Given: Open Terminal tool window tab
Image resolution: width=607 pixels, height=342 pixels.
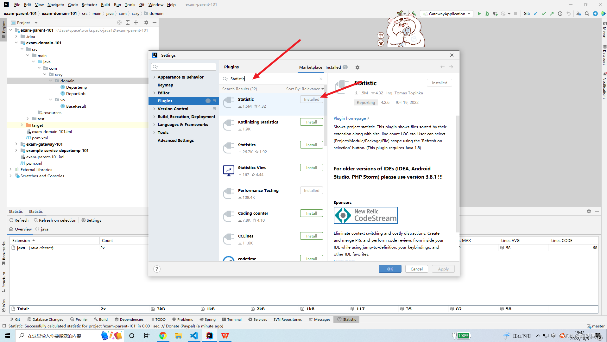Looking at the screenshot, I should pos(232,320).
